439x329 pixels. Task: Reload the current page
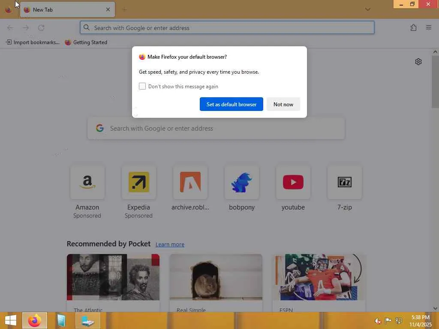[x=41, y=28]
